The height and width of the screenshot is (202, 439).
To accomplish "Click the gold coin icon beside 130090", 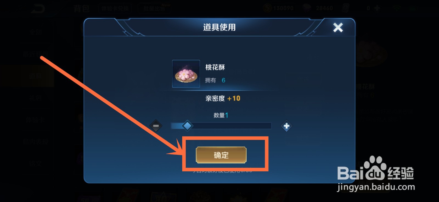I will coord(268,8).
